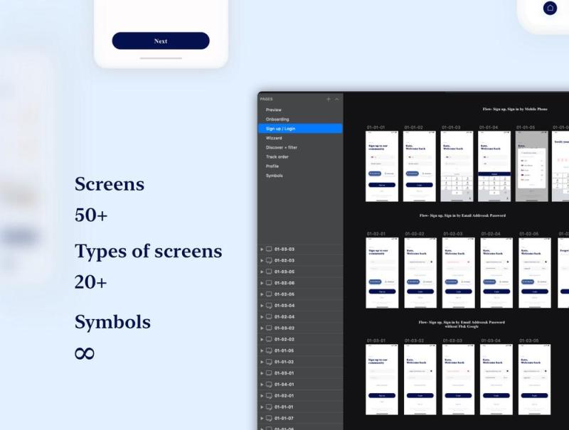Click the artboard icon beside layer 01-03-03
The height and width of the screenshot is (430, 569).
tap(269, 247)
